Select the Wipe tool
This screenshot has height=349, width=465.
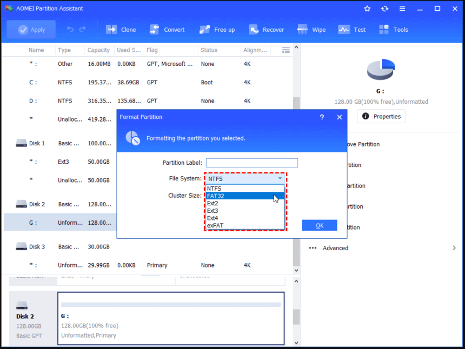pos(312,30)
